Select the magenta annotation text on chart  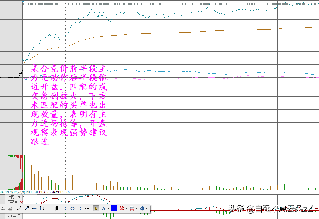click(x=69, y=105)
